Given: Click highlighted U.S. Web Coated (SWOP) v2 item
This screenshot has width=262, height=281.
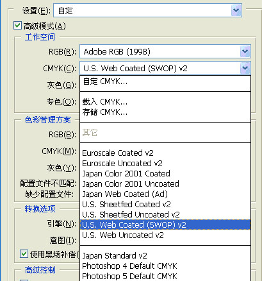Looking at the screenshot, I should click(x=165, y=225).
